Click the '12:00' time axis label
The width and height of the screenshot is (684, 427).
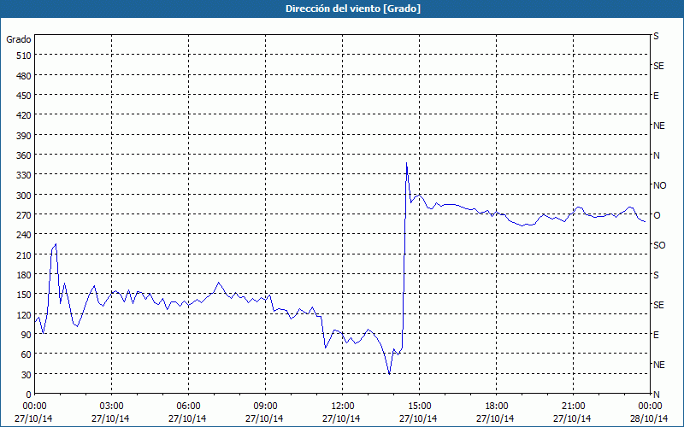coord(343,407)
